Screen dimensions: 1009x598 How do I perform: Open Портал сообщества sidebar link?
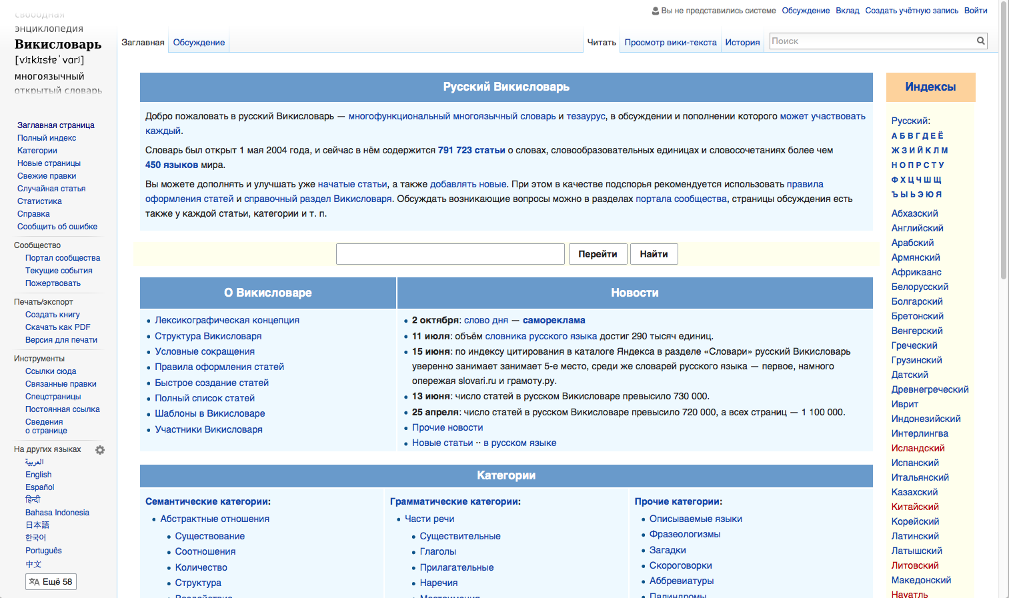(x=63, y=258)
